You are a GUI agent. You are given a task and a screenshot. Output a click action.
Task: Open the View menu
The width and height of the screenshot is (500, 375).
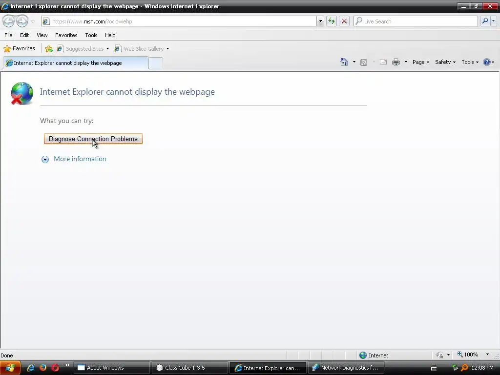(42, 35)
